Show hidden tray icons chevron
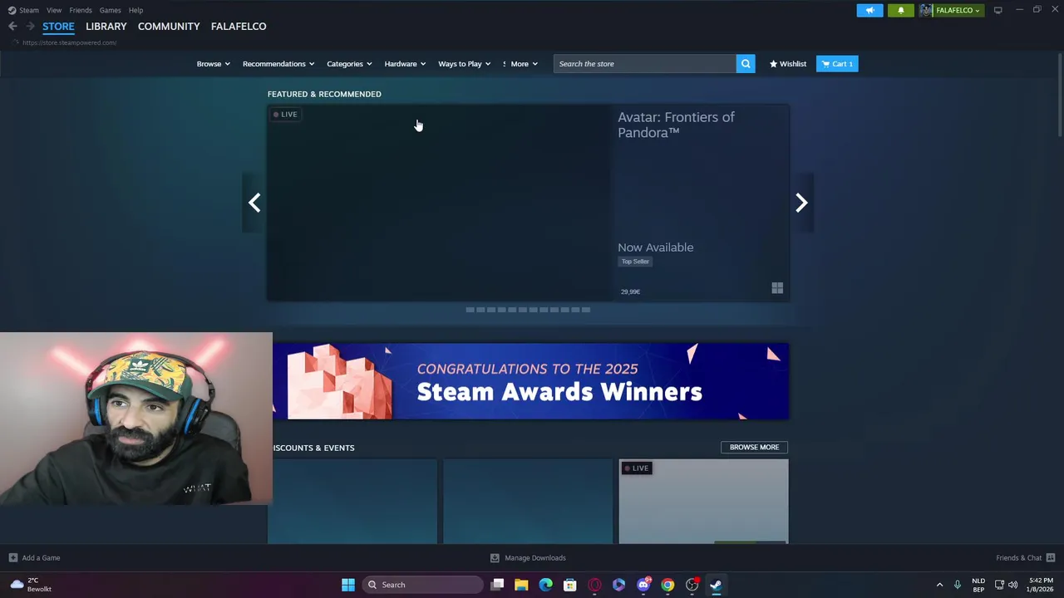 [x=939, y=585]
